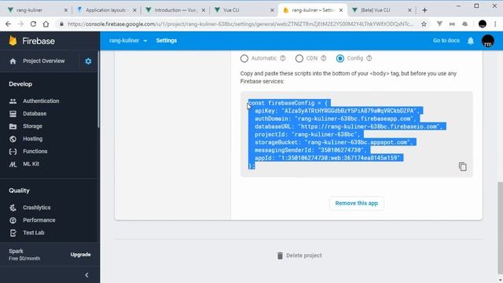Click Delete project button
The height and width of the screenshot is (283, 503).
point(299,255)
